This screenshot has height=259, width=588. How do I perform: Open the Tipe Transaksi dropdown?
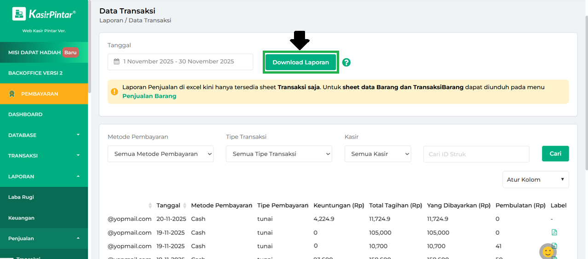[279, 154]
